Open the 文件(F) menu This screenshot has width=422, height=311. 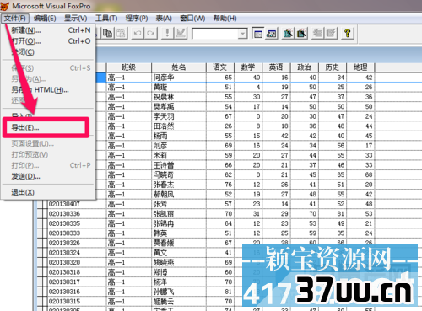(x=15, y=19)
